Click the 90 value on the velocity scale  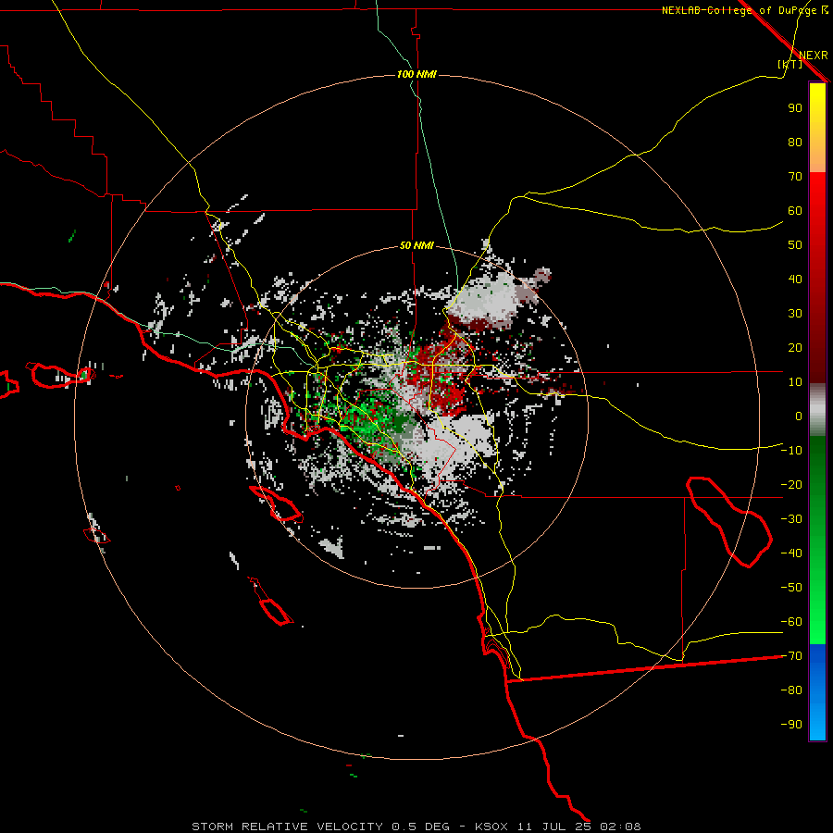click(x=795, y=108)
